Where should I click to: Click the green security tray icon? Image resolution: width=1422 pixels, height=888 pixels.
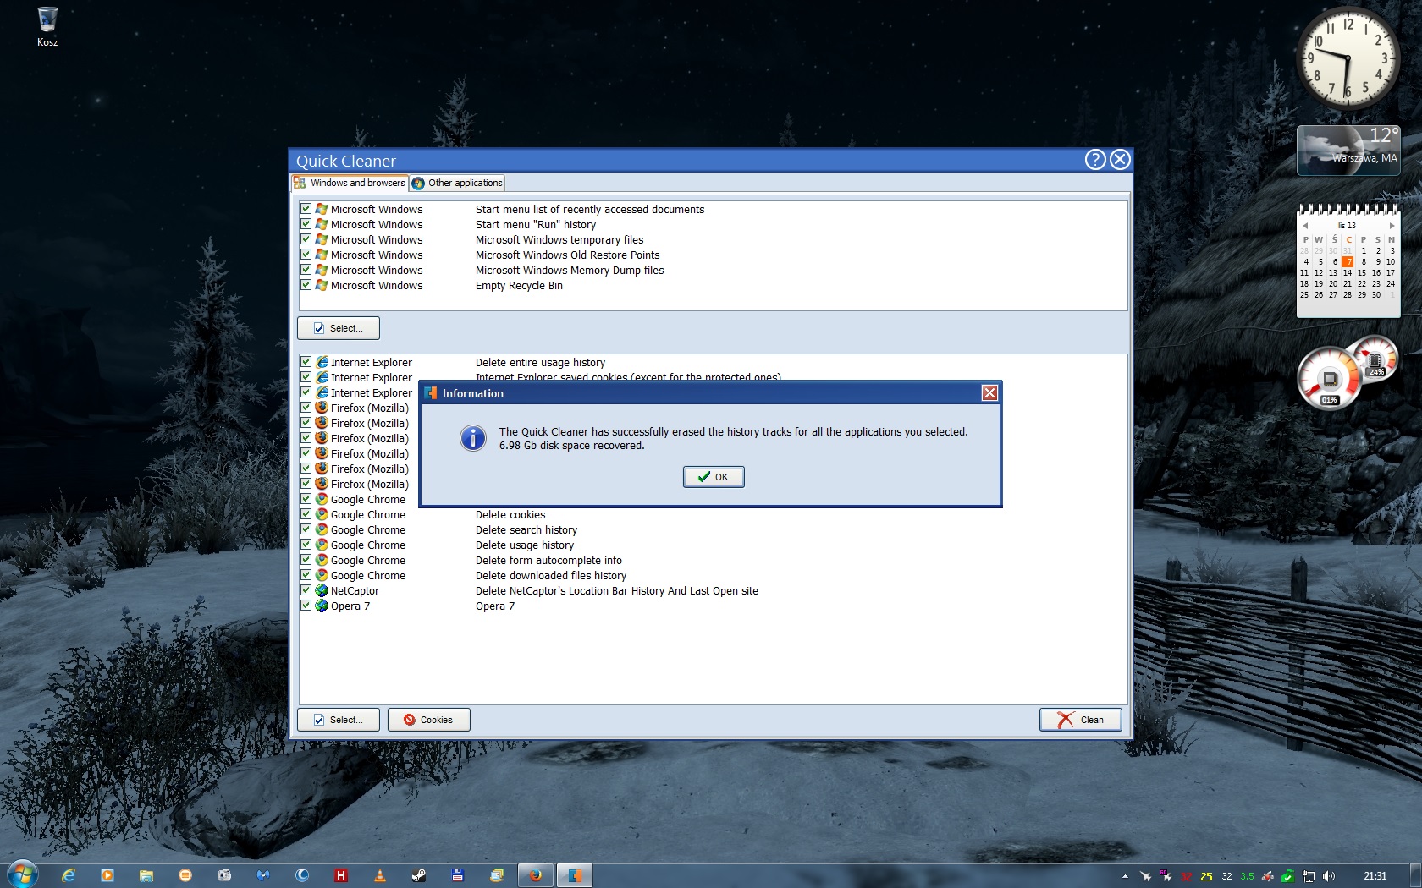[1287, 876]
